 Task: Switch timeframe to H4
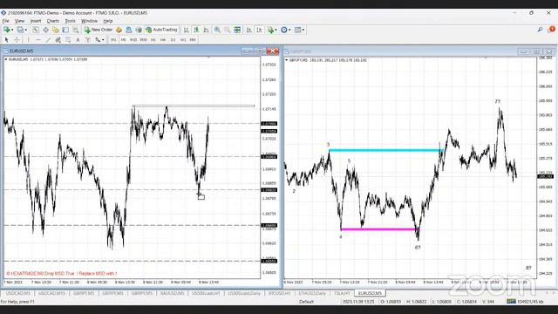(163, 40)
